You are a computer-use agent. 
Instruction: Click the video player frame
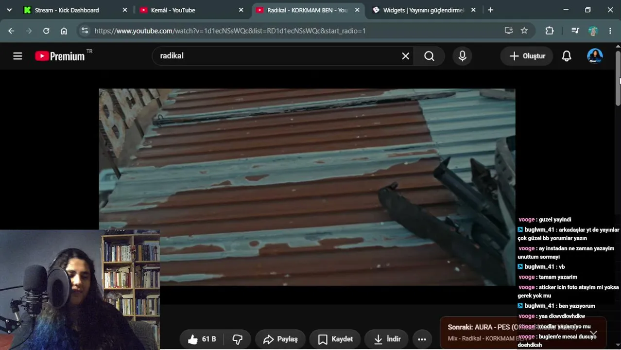point(307,187)
